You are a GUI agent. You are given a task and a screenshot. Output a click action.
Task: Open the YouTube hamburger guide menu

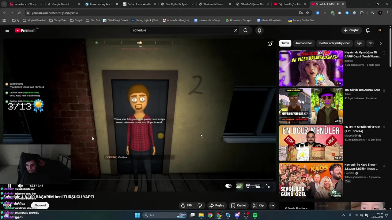click(x=7, y=30)
